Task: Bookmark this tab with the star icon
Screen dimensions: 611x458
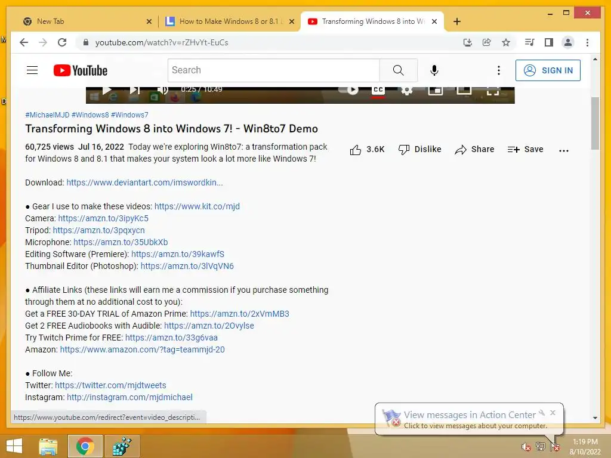Action: click(506, 42)
